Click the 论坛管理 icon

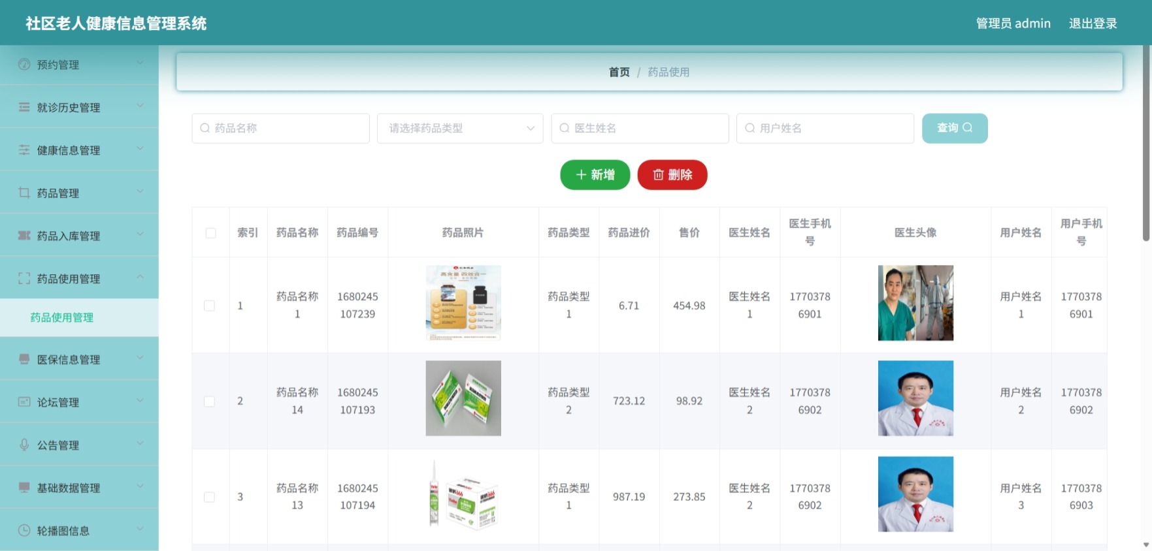24,401
